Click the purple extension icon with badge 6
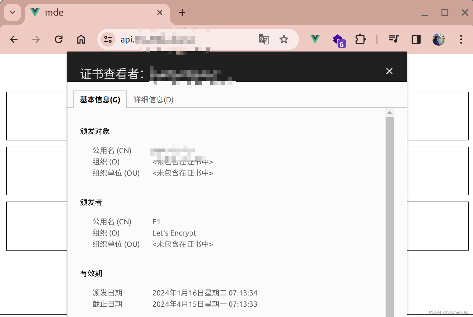 (338, 39)
